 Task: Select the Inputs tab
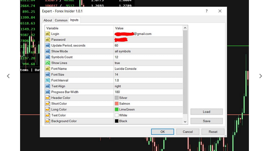pyautogui.click(x=74, y=20)
